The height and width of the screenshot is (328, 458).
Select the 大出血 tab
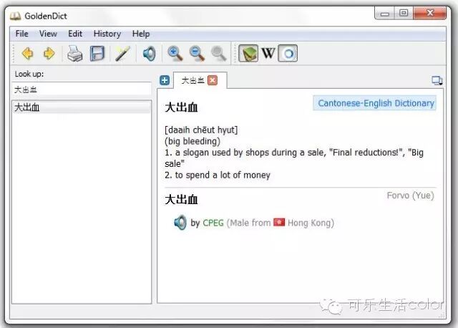coord(193,80)
